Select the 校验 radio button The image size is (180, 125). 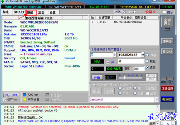[x=147, y=61]
